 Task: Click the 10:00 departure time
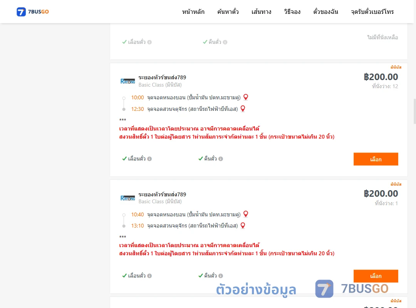point(138,98)
